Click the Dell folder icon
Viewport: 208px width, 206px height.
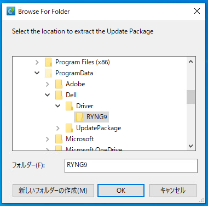pos(59,95)
